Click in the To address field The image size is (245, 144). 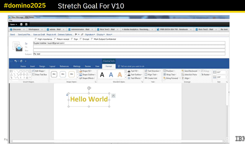pos(129,43)
